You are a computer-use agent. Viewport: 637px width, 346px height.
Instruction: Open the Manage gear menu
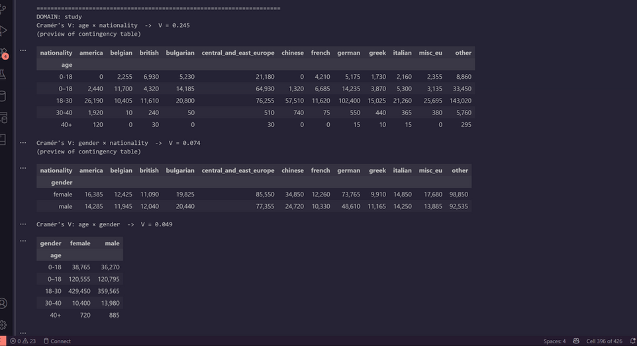3,325
